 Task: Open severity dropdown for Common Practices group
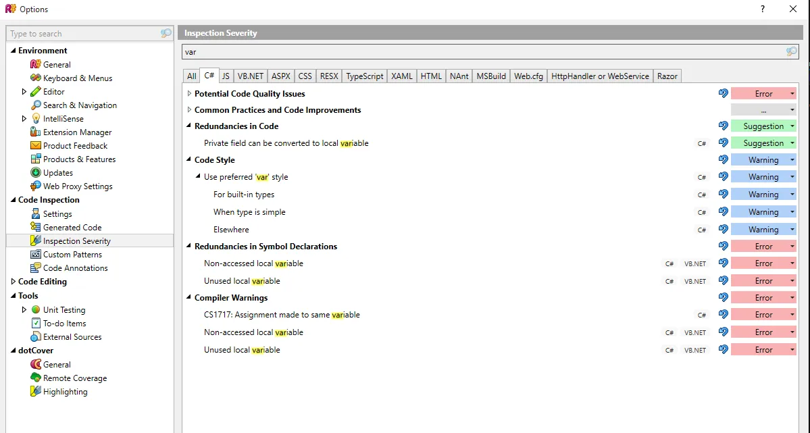pyautogui.click(x=763, y=109)
